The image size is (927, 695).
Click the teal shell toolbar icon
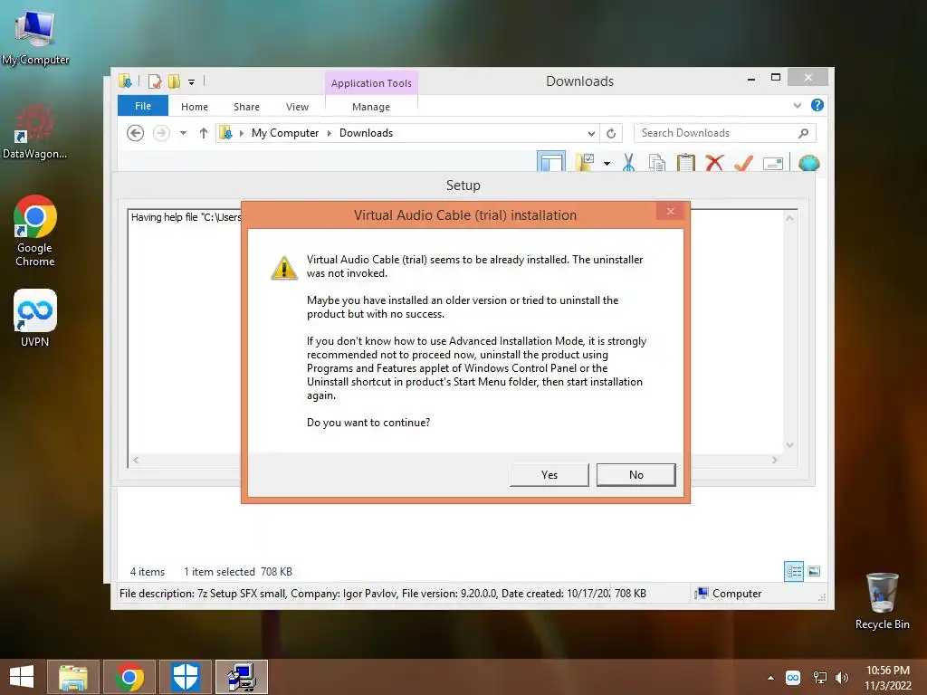(808, 163)
